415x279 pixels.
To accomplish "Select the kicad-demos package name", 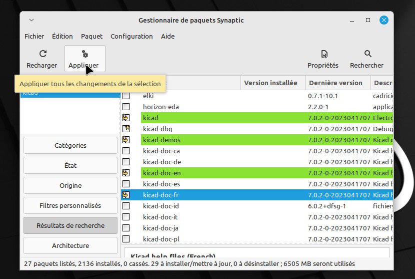I will 161,140.
